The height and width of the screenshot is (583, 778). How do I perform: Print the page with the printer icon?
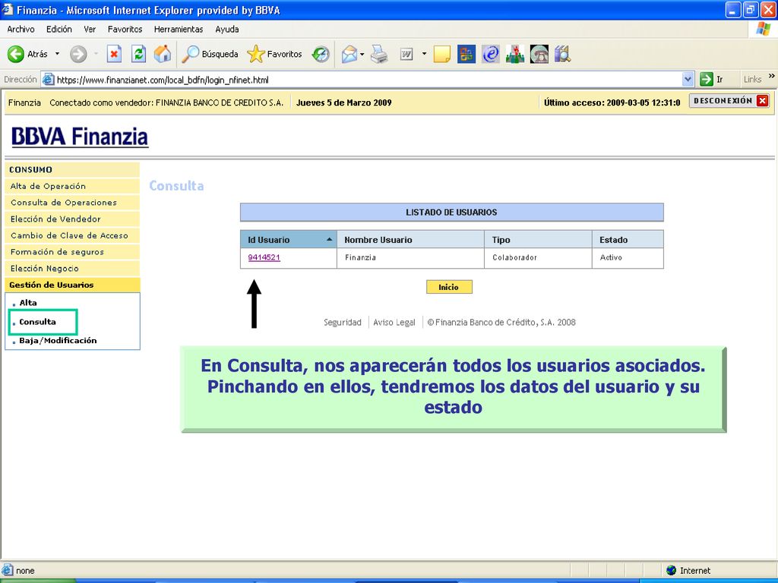[x=380, y=54]
